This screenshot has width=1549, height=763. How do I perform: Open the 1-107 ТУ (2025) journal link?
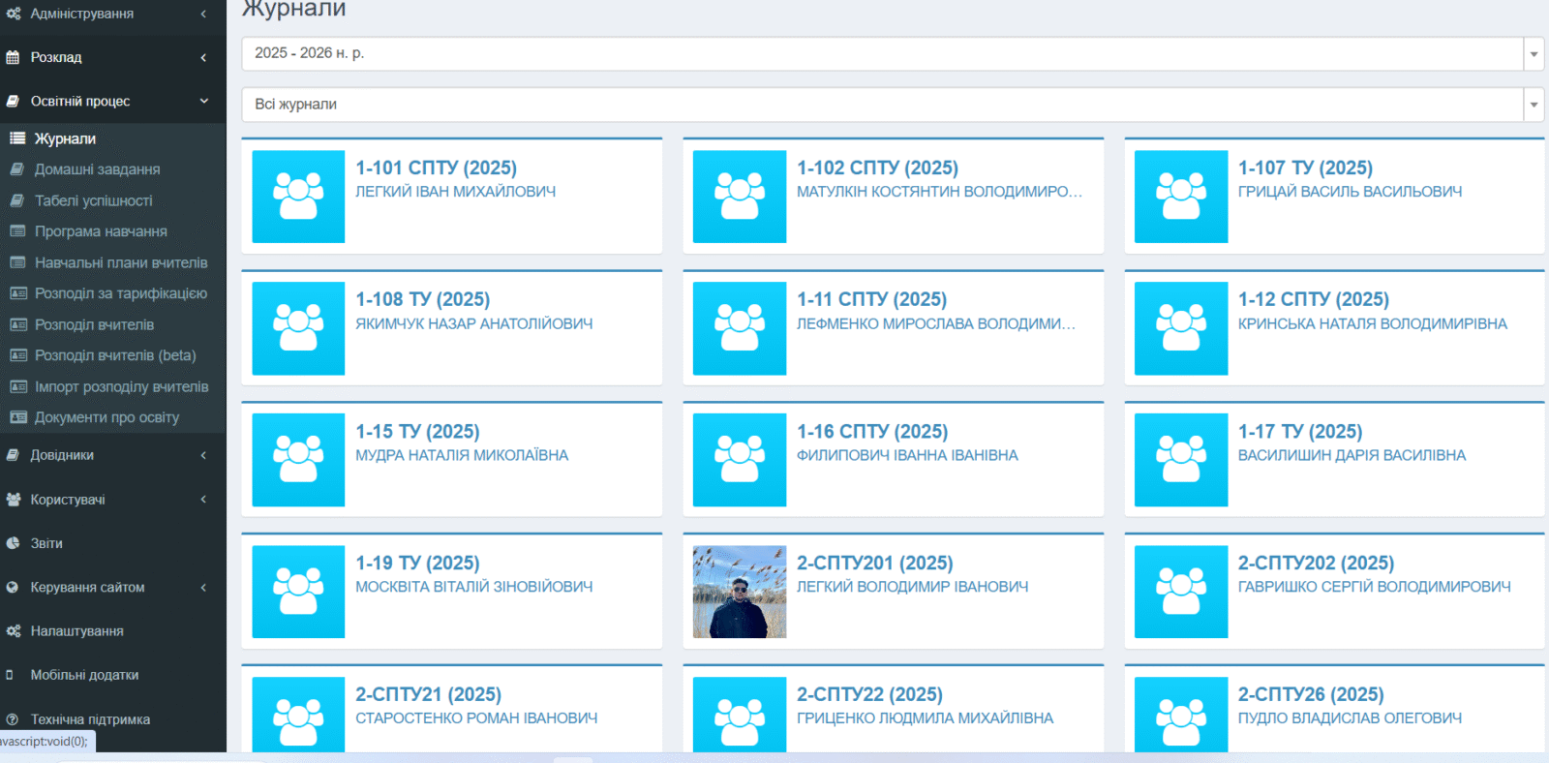[1305, 168]
